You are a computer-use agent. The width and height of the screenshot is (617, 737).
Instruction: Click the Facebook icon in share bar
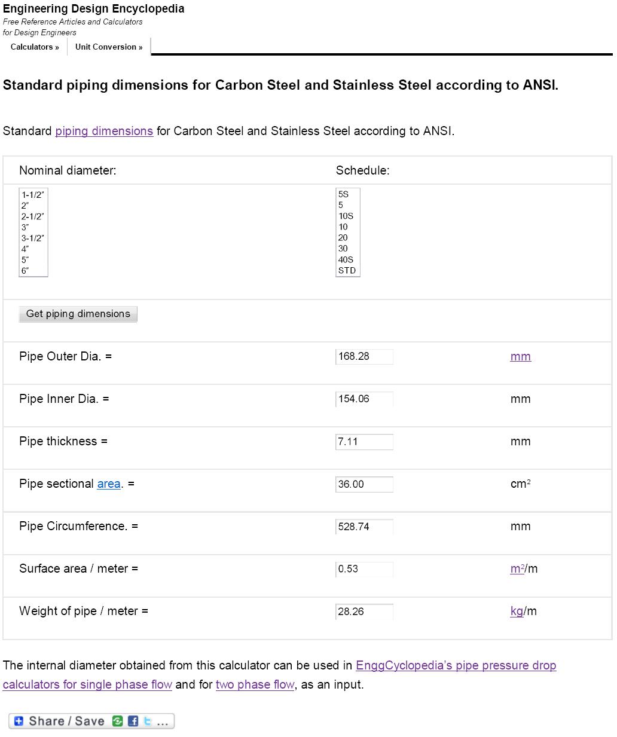click(133, 721)
